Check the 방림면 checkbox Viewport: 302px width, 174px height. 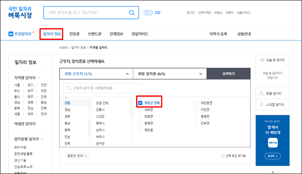[140, 116]
